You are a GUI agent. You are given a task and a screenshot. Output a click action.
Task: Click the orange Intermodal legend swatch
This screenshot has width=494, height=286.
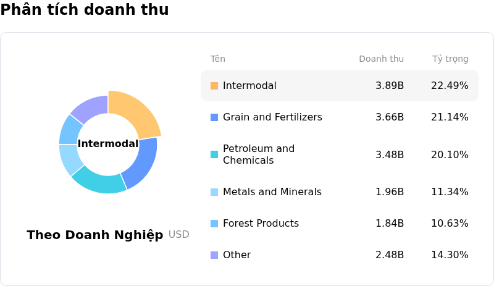[214, 86]
